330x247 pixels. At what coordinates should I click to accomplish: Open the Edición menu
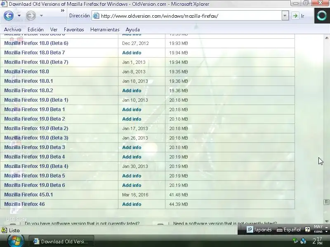tap(35, 30)
